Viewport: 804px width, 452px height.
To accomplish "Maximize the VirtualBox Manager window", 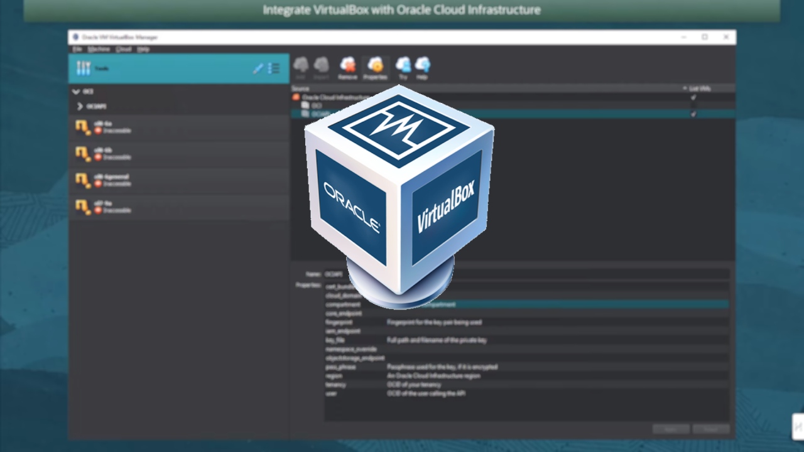I will pos(705,37).
